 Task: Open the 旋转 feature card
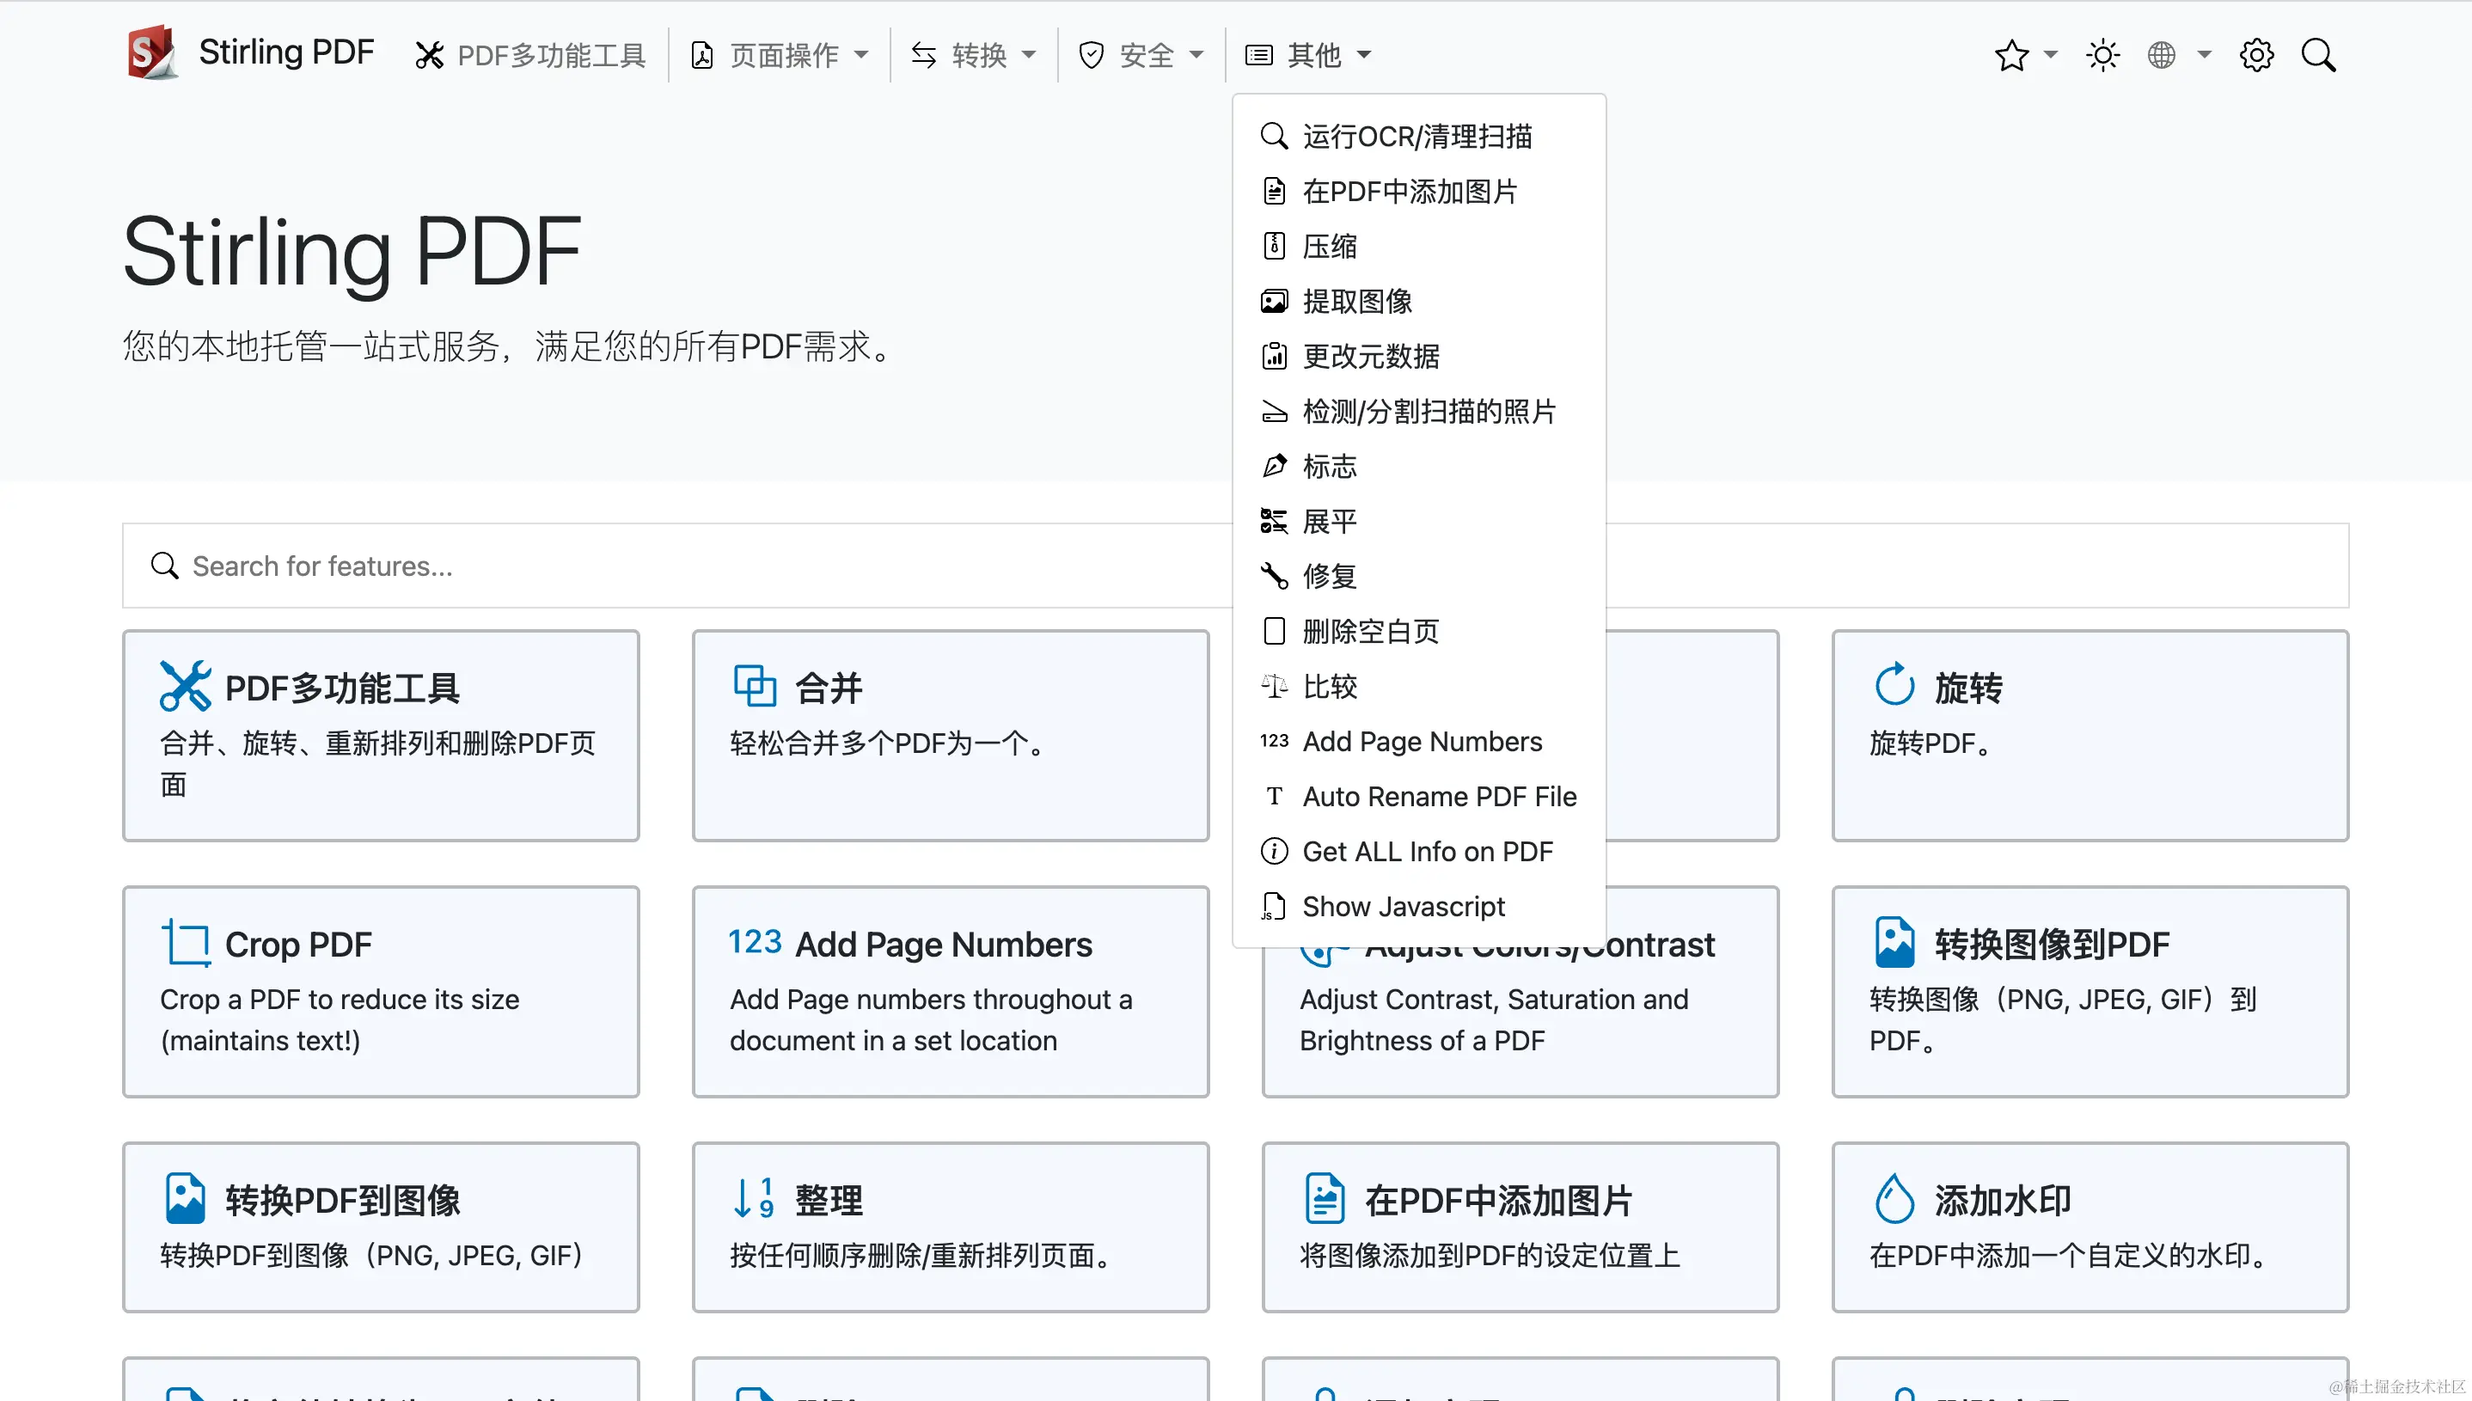tap(2090, 735)
